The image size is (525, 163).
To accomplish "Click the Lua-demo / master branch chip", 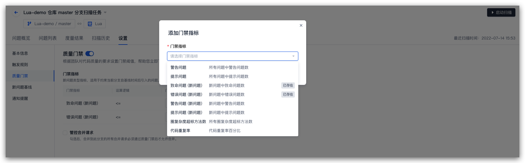I will 49,24.
